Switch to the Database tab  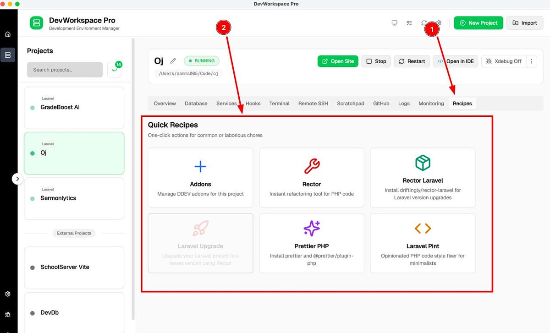196,104
